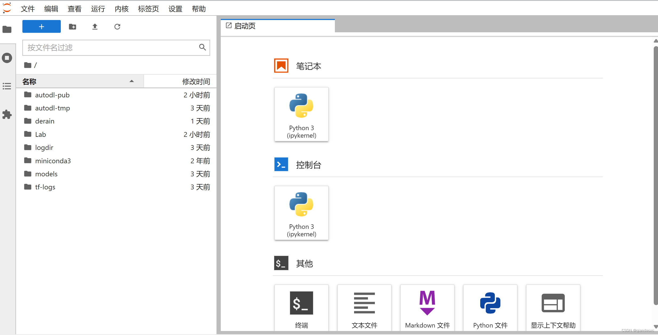
Task: Select the autodl-tmp folder
Action: click(116, 108)
